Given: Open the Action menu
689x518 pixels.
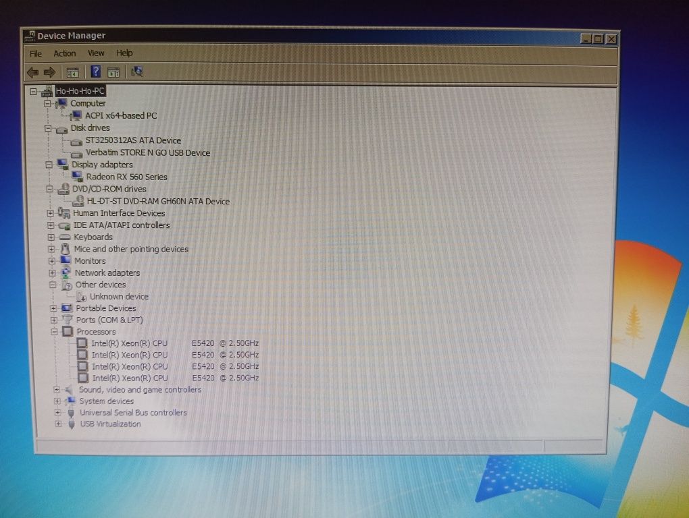Looking at the screenshot, I should click(65, 53).
